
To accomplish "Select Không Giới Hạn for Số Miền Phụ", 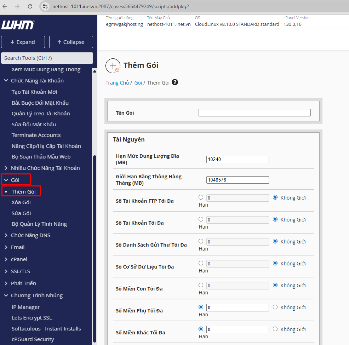I will pos(275,307).
